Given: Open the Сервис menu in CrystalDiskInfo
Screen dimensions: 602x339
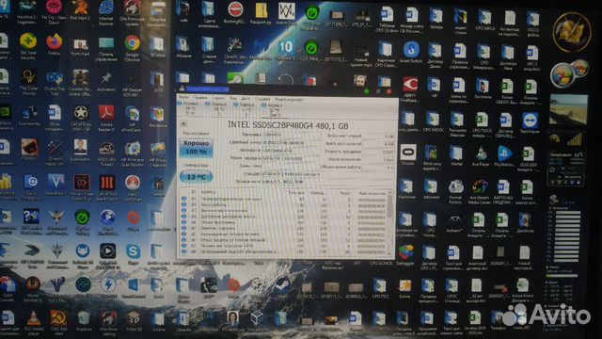Looking at the screenshot, I should tap(218, 98).
